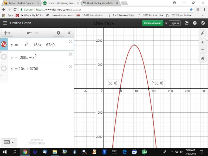Open the '16.422 Introduction' bookmark
Screen dimensions: 208x156
(90, 15)
